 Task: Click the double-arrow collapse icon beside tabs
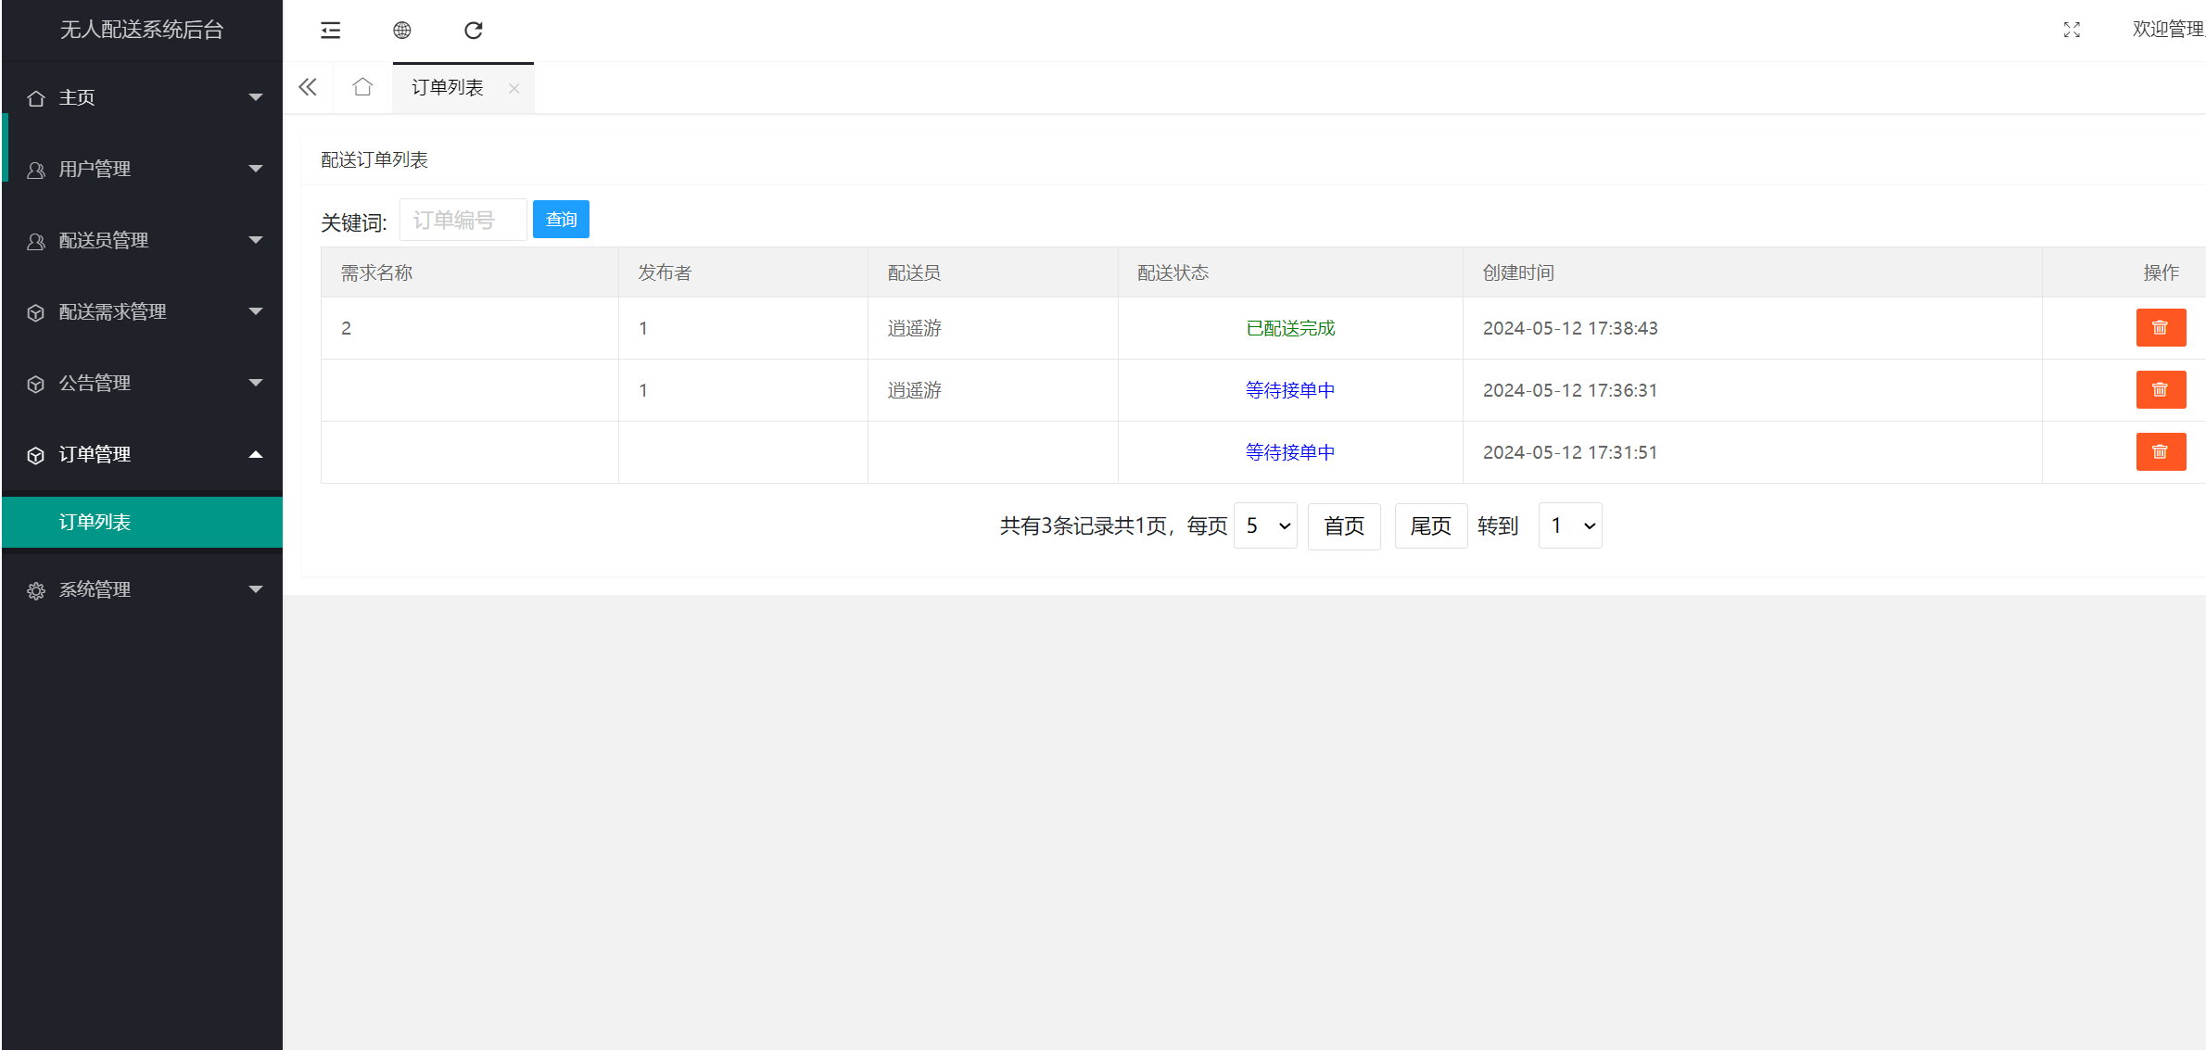308,86
